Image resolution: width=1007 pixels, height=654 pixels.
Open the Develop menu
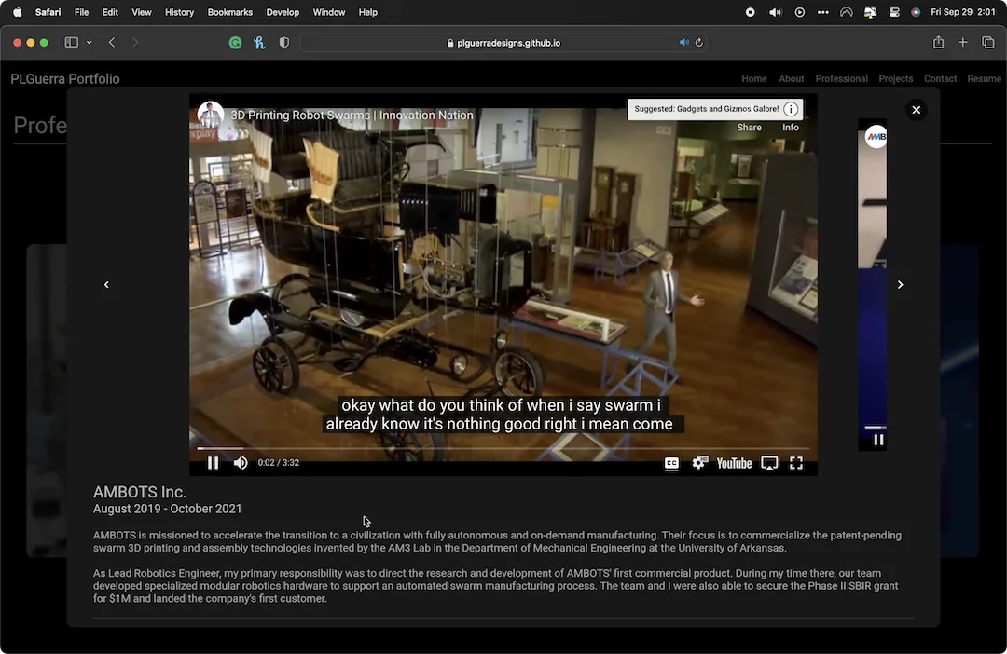283,12
